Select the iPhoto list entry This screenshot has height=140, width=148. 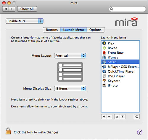(120, 85)
